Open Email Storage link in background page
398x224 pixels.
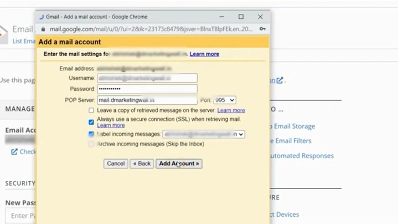pos(293,126)
